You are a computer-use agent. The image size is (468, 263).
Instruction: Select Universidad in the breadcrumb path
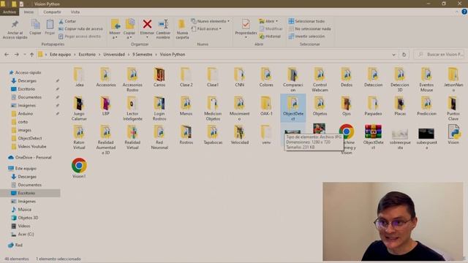click(x=114, y=55)
